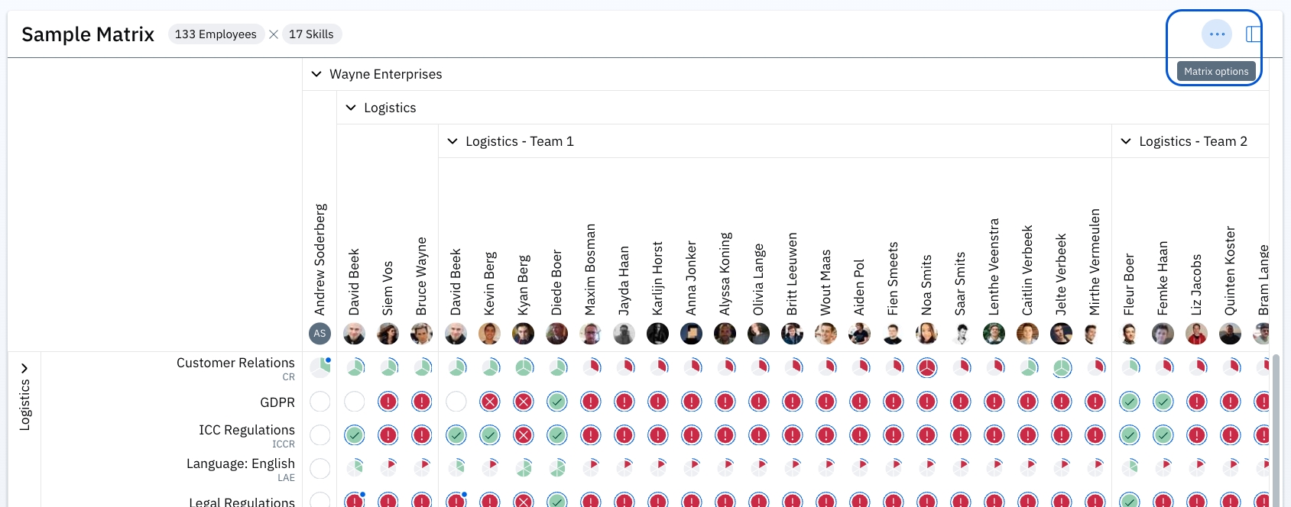This screenshot has height=507, width=1291.
Task: Toggle Andrew Soderberg's empty GDPR circle
Action: pyautogui.click(x=320, y=402)
